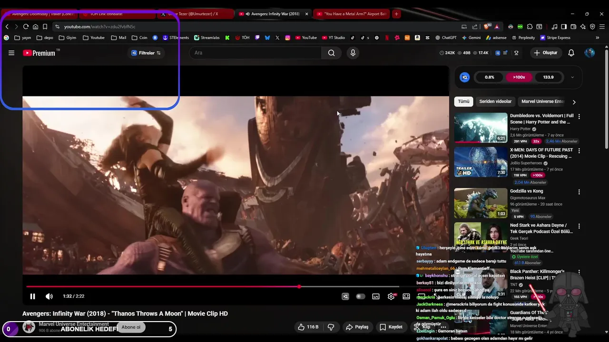The image size is (609, 342).
Task: Mute the video using the speaker icon
Action: coord(49,296)
